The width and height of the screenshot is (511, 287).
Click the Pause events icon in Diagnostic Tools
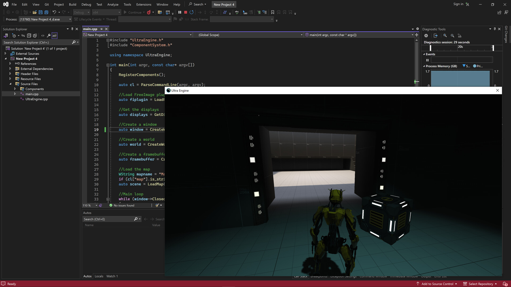(x=427, y=60)
